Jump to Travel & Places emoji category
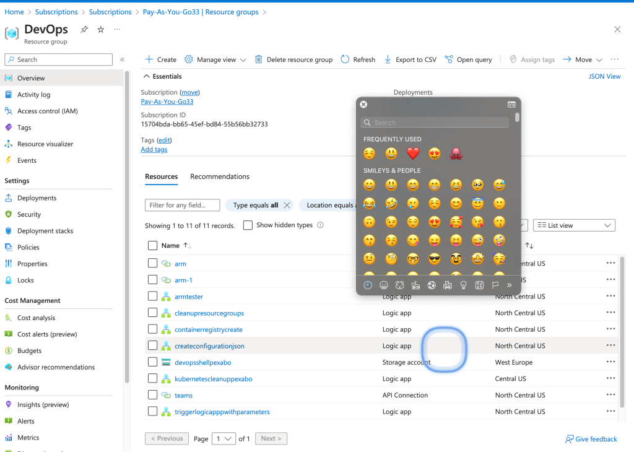The image size is (634, 452). pyautogui.click(x=448, y=285)
